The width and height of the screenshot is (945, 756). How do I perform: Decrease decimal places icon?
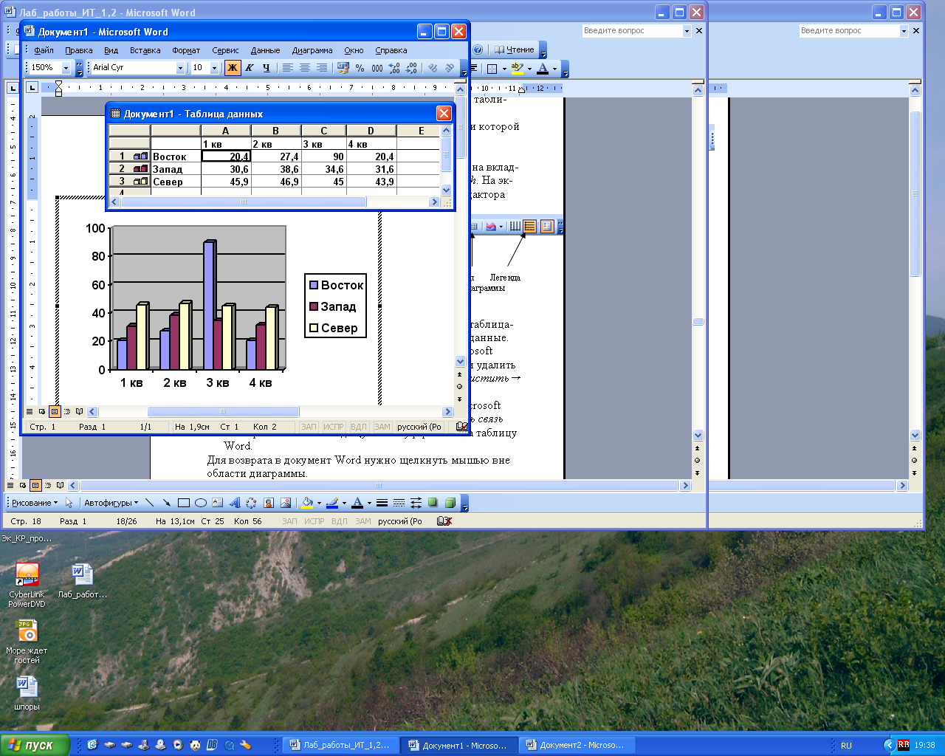click(x=411, y=68)
